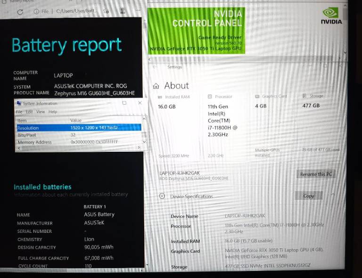362x278 pixels.
Task: Click the Storage icon
Action: [x=304, y=96]
